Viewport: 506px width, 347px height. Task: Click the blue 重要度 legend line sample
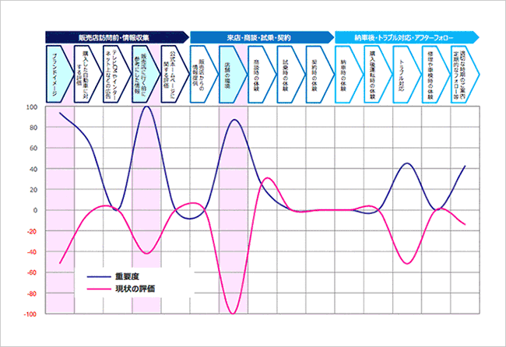[97, 276]
